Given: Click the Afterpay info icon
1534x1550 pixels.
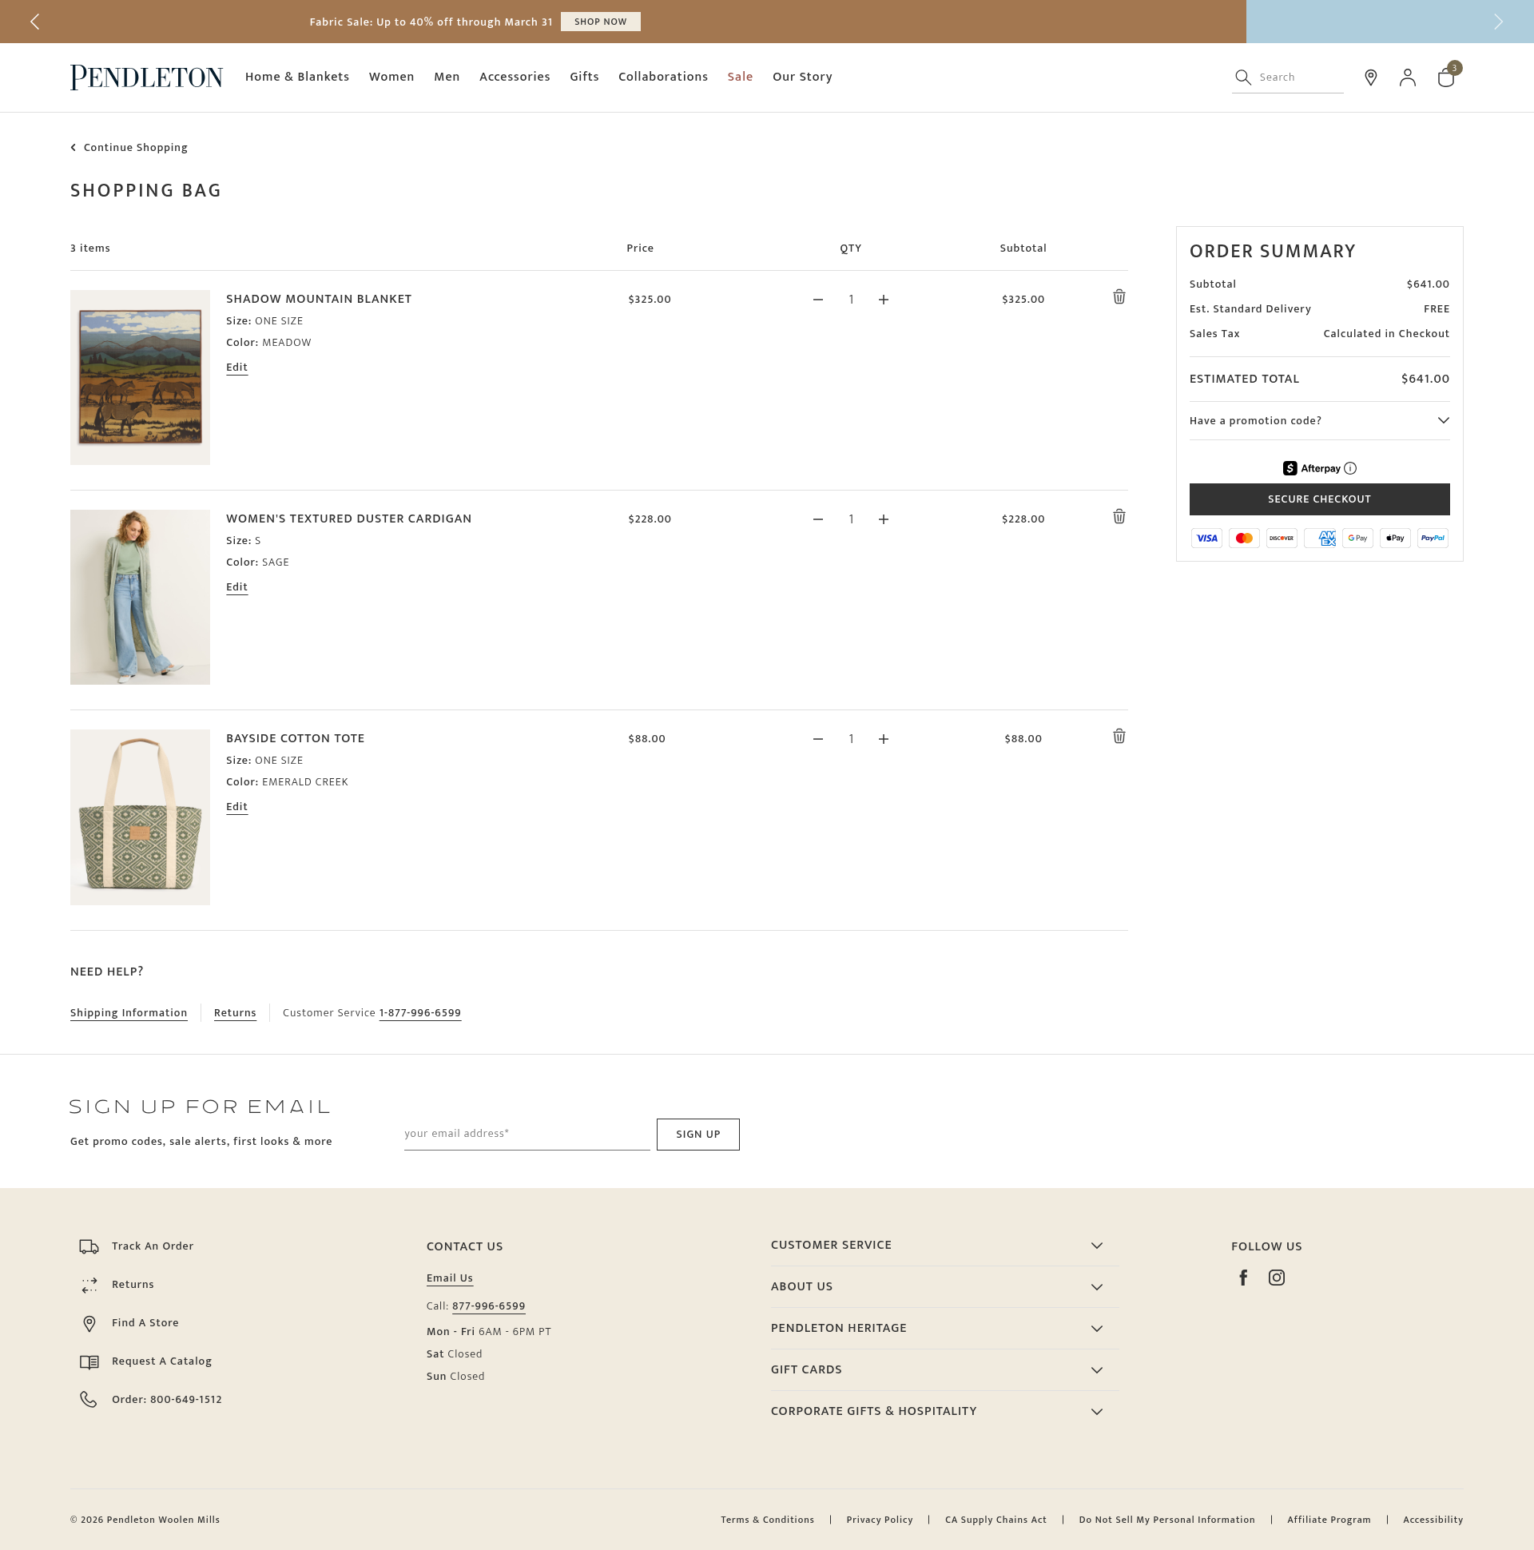Looking at the screenshot, I should pyautogui.click(x=1350, y=468).
